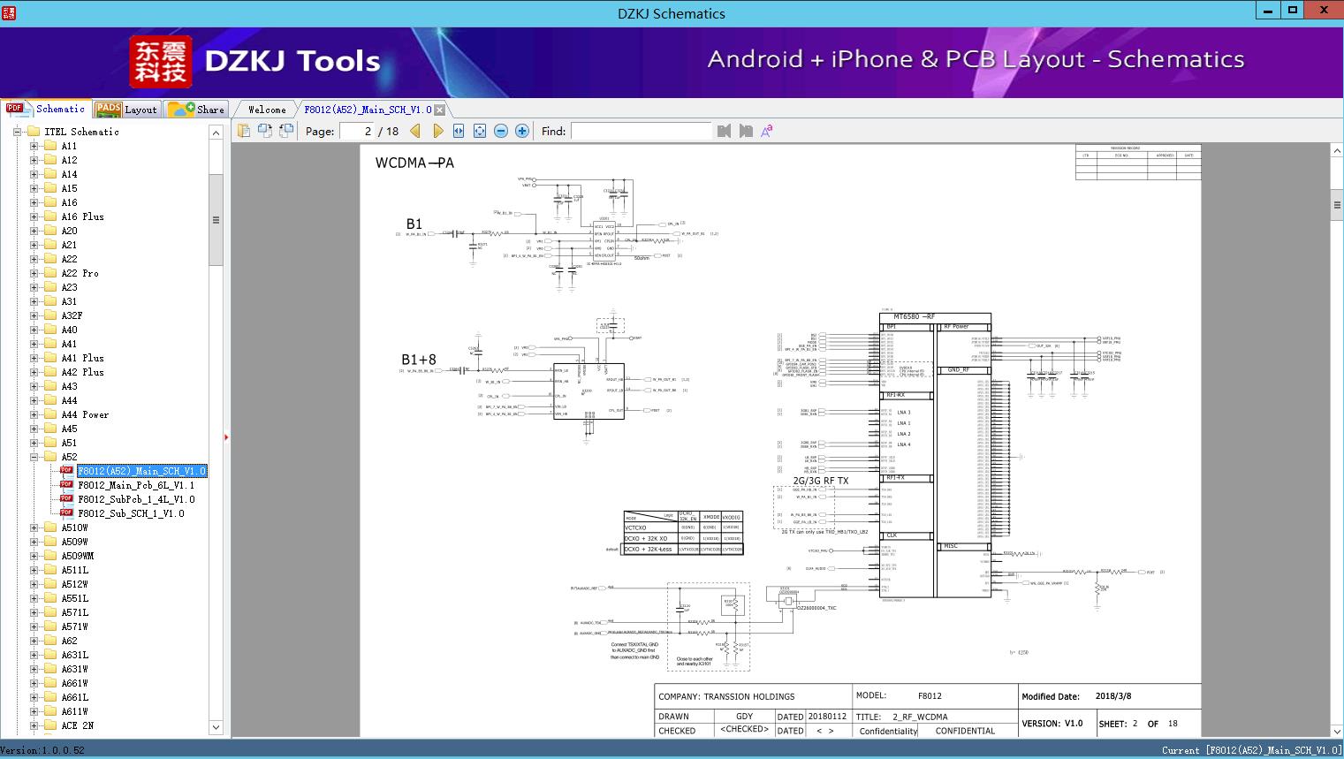Open the Welcome tab
This screenshot has height=759, width=1344.
[267, 110]
